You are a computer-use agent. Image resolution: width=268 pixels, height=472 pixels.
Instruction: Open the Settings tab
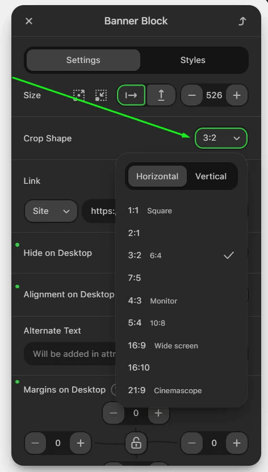click(x=83, y=60)
